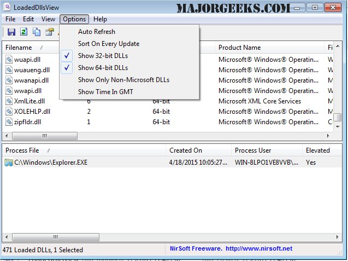Click Microsoft XML Core Services cell

[x=259, y=101]
